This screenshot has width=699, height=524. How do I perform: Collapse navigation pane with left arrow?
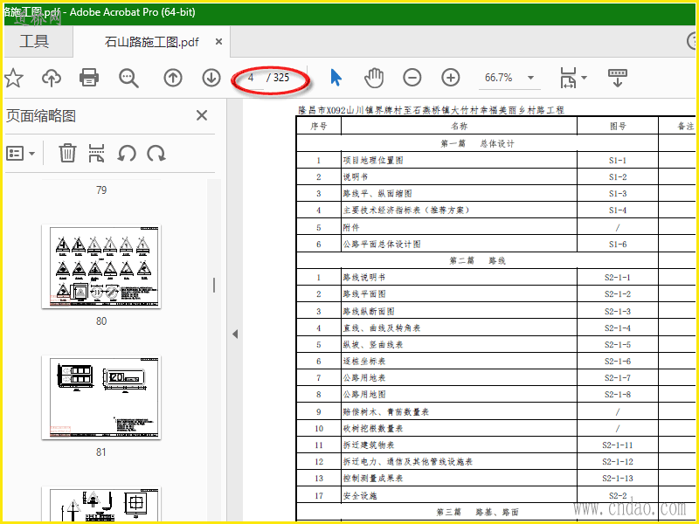point(235,334)
